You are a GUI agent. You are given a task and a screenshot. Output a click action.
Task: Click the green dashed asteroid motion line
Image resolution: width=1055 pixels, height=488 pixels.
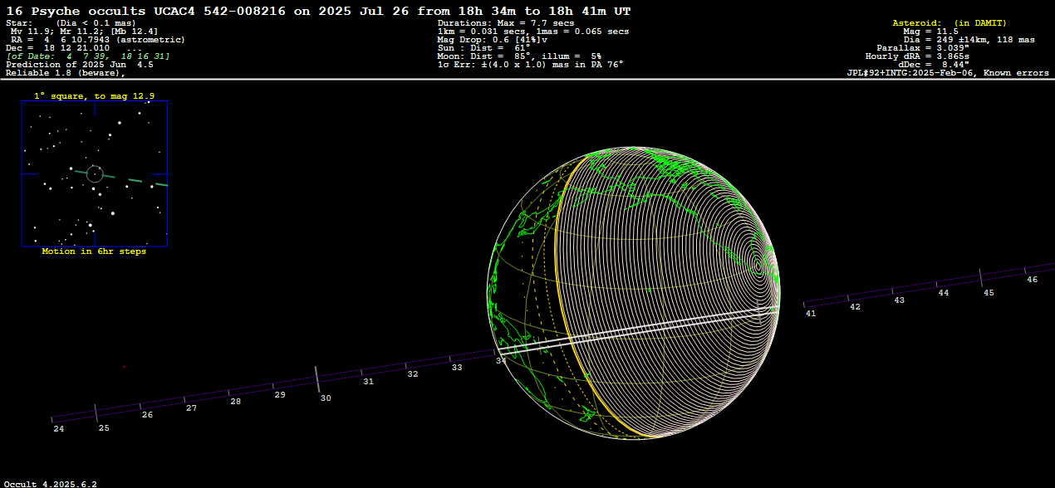tap(137, 181)
